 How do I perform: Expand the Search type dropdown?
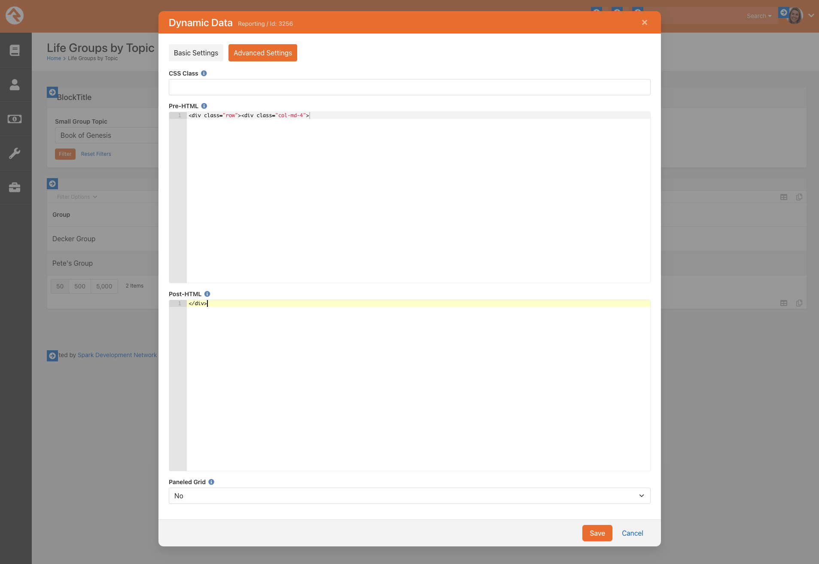(759, 16)
